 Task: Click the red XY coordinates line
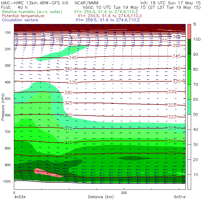click(x=110, y=16)
